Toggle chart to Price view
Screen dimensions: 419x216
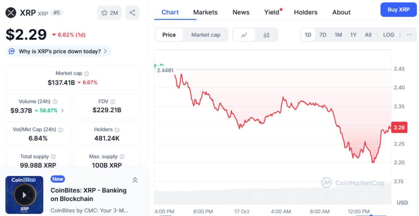click(x=169, y=35)
